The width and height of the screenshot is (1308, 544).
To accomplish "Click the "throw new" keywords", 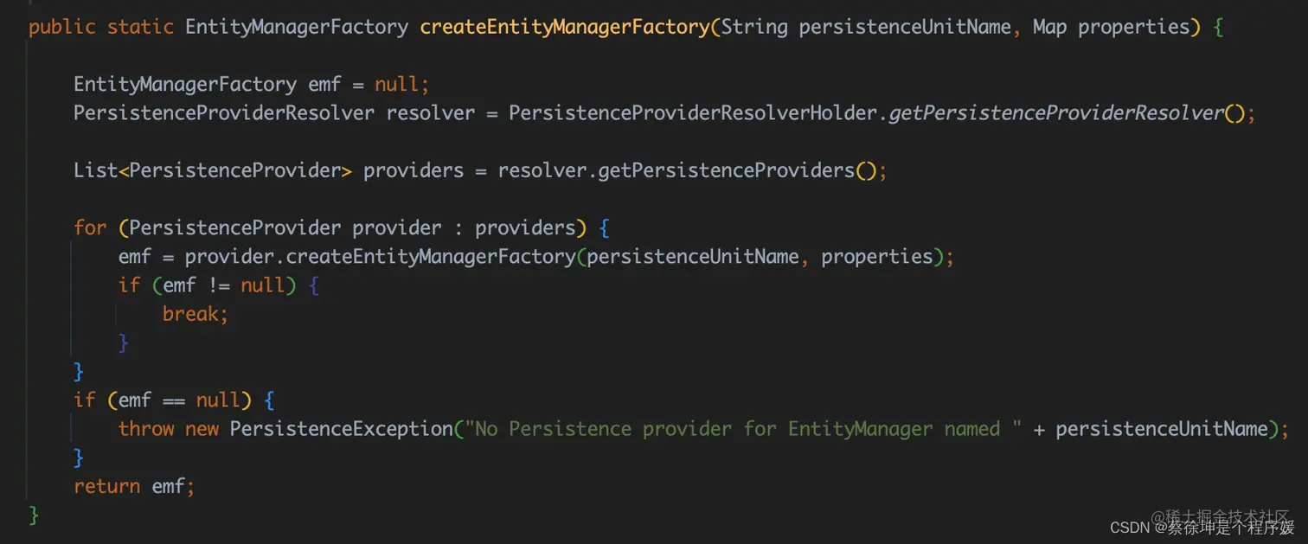I will (169, 429).
